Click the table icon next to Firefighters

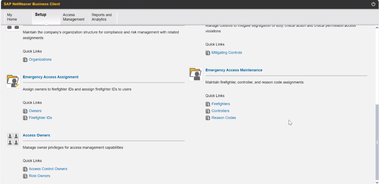pyautogui.click(x=208, y=104)
